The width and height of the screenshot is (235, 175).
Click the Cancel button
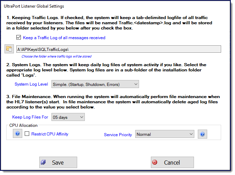click(x=172, y=162)
